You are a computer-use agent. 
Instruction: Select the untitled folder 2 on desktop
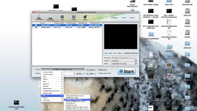point(187,99)
